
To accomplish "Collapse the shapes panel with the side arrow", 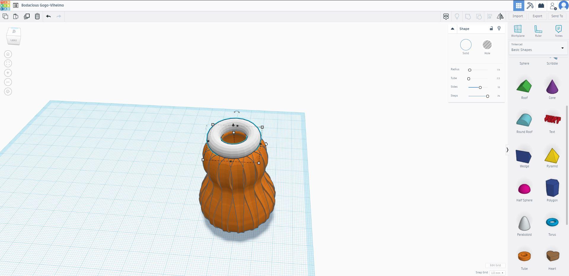I will click(507, 150).
